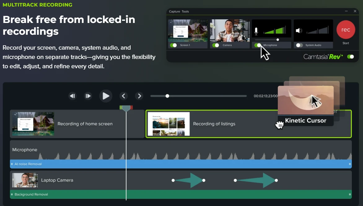Jump to the previous clip using the left chevron

coord(124,96)
